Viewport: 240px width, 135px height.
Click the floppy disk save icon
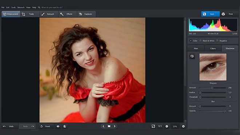tap(204, 14)
